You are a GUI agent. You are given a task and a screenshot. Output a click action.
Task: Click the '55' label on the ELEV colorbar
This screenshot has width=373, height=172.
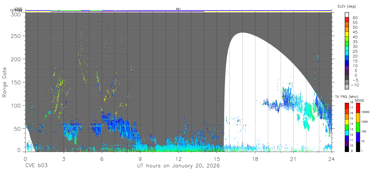(x=355, y=22)
